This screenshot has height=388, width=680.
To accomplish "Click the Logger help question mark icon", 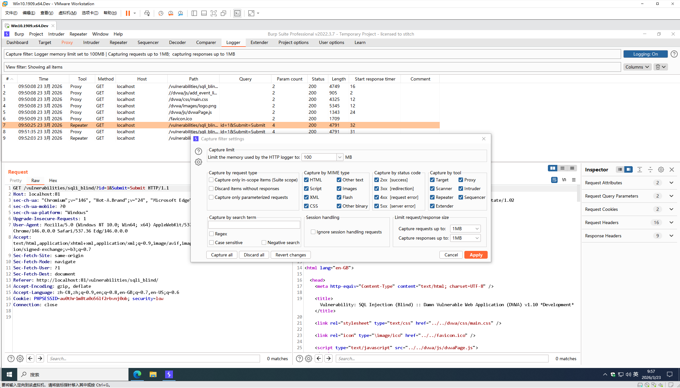I will (x=674, y=54).
